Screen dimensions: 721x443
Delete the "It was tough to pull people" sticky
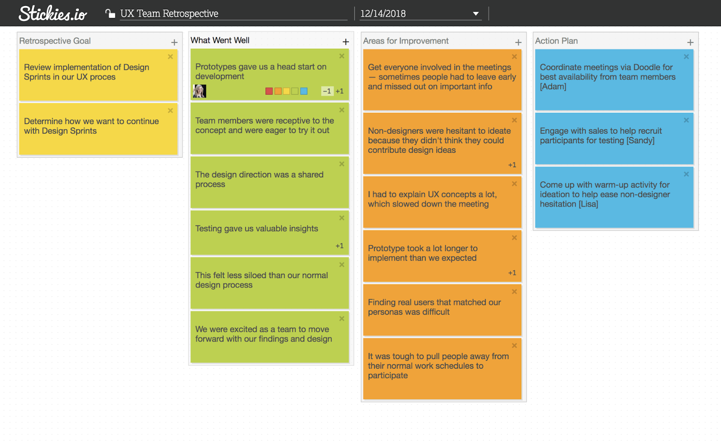pos(514,345)
